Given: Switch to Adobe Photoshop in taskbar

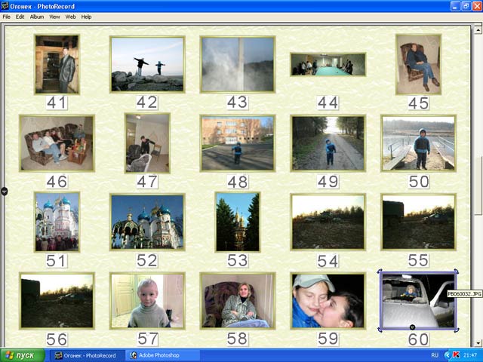Looking at the screenshot, I should 162,354.
